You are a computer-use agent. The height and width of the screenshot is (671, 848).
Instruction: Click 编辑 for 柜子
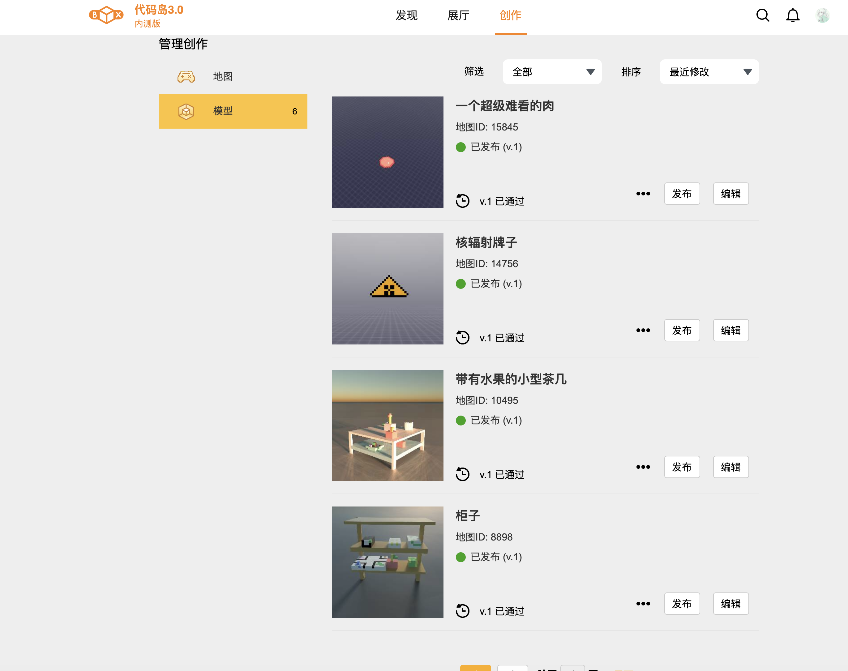pyautogui.click(x=731, y=604)
